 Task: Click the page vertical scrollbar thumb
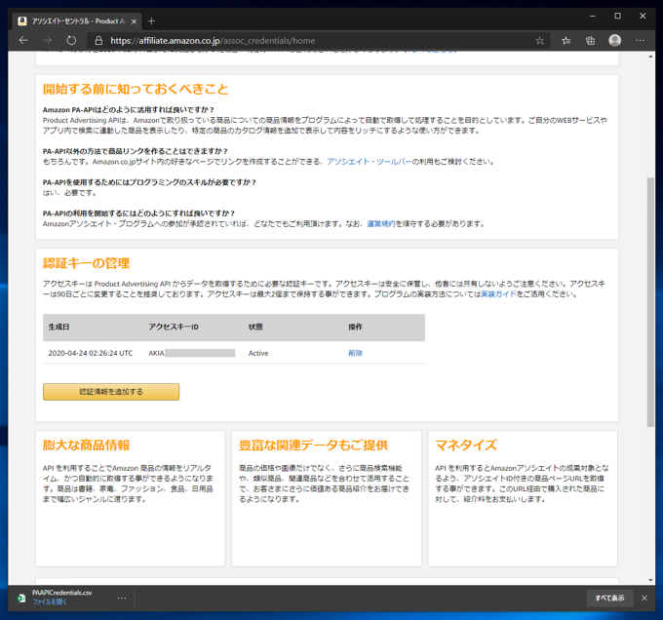pyautogui.click(x=650, y=302)
